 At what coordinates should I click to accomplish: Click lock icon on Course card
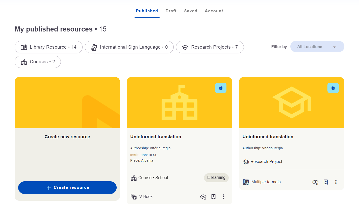pyautogui.click(x=221, y=88)
